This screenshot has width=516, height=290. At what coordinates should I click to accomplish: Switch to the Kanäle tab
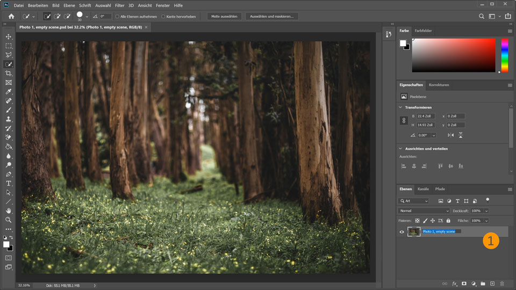pos(424,189)
